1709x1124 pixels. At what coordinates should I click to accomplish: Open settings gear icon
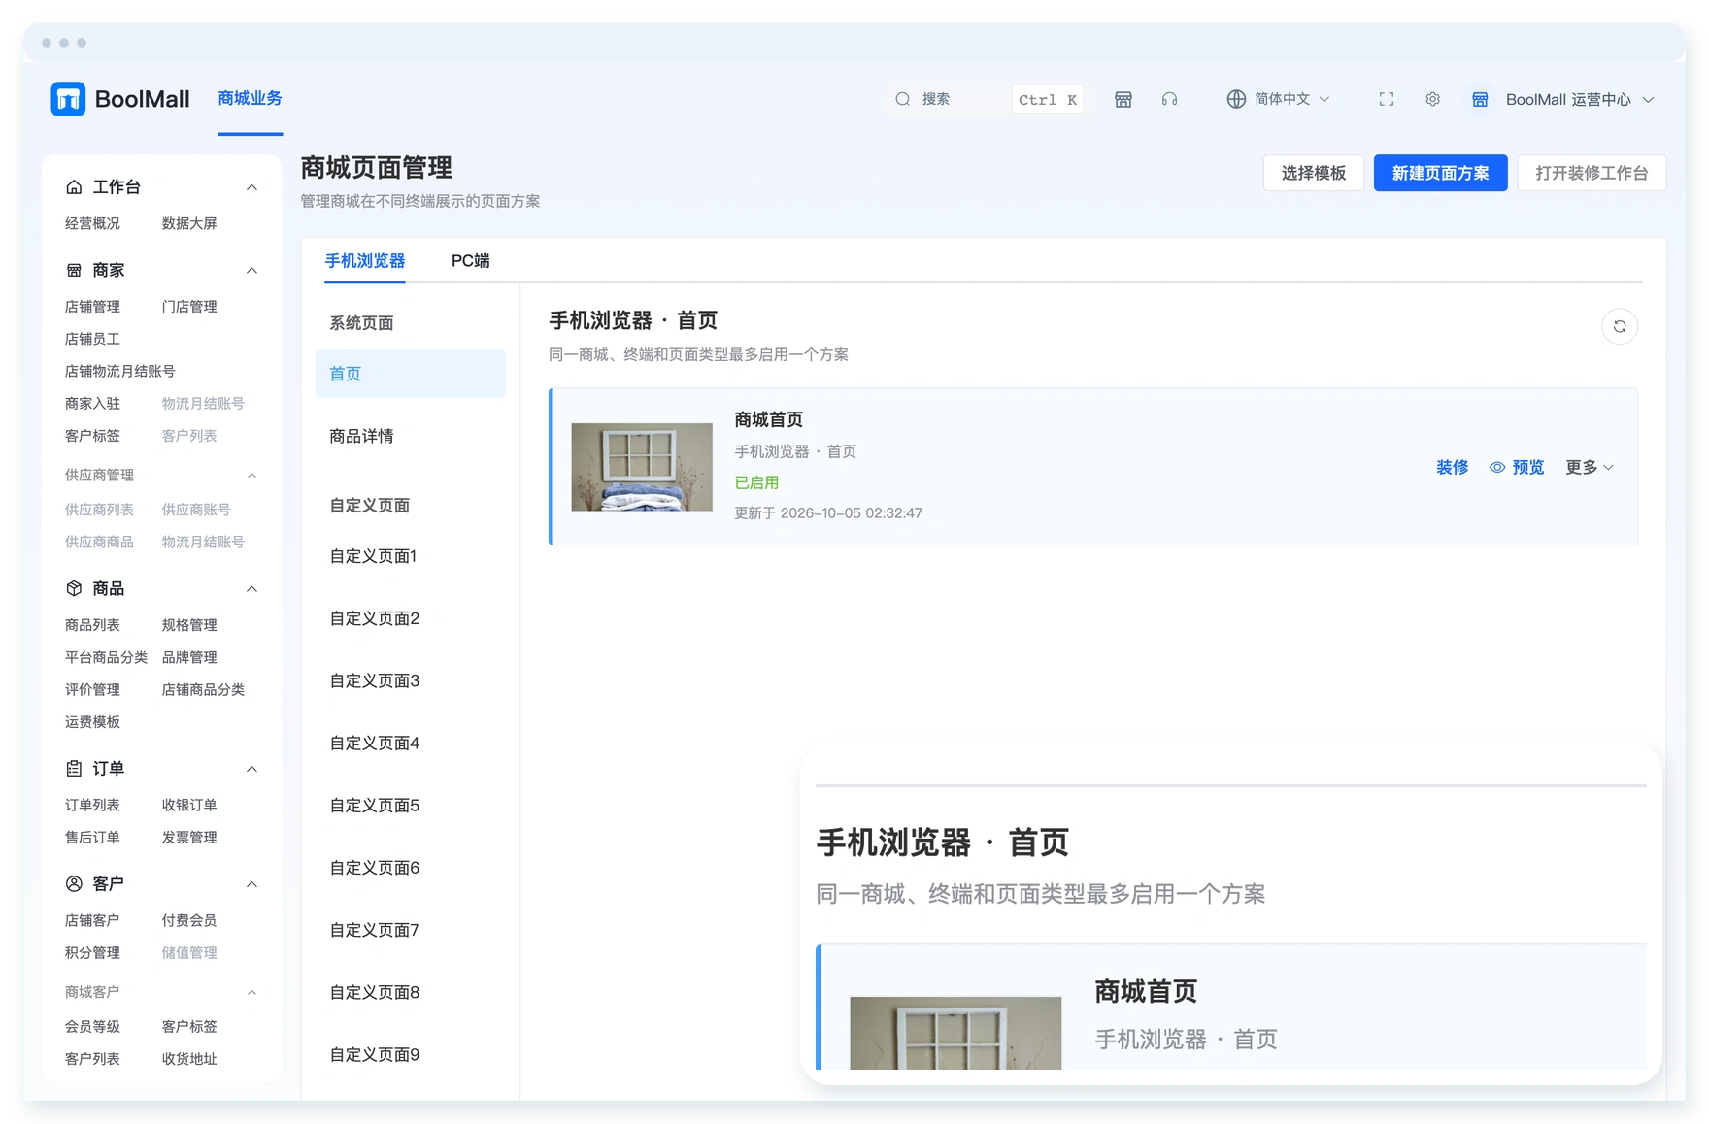pyautogui.click(x=1433, y=99)
